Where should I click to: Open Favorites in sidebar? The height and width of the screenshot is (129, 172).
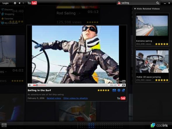[7, 19]
